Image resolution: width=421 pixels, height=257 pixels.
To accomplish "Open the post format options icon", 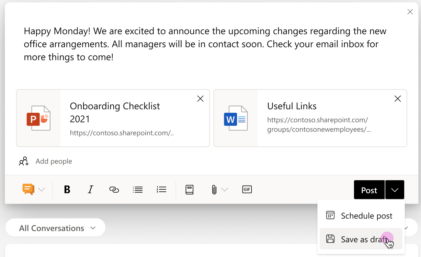I will click(x=29, y=189).
